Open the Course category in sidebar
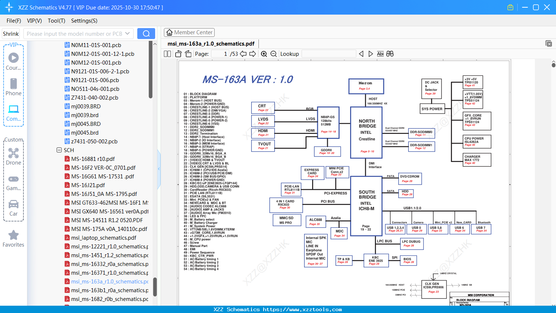Viewport: 556px width, 313px height. pyautogui.click(x=14, y=61)
